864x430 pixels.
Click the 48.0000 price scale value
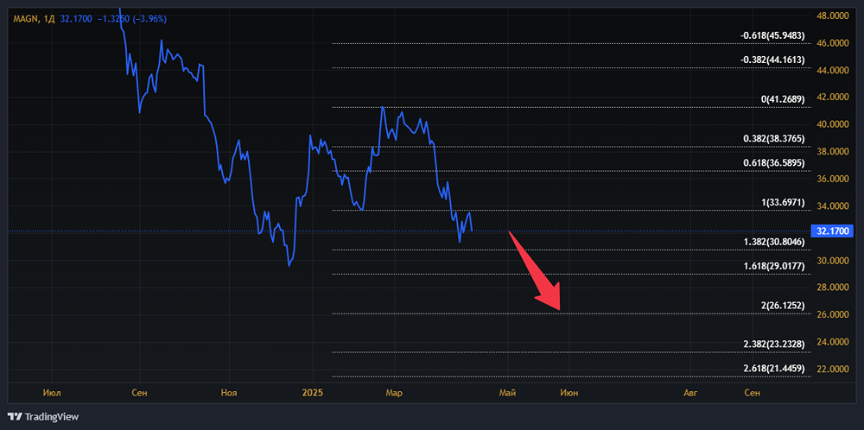(x=835, y=16)
